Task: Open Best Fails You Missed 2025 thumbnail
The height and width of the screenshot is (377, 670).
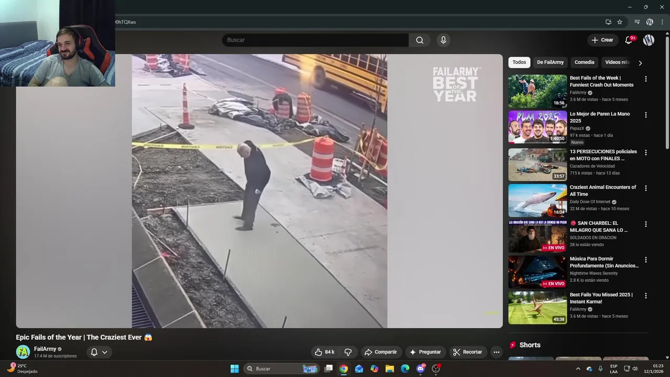Action: 538,308
